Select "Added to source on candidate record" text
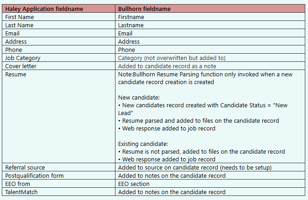The image size is (308, 200). pyautogui.click(x=167, y=167)
